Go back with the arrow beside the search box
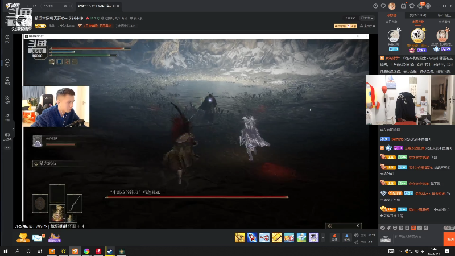Viewport: 455px width, 256px height. pos(28,6)
